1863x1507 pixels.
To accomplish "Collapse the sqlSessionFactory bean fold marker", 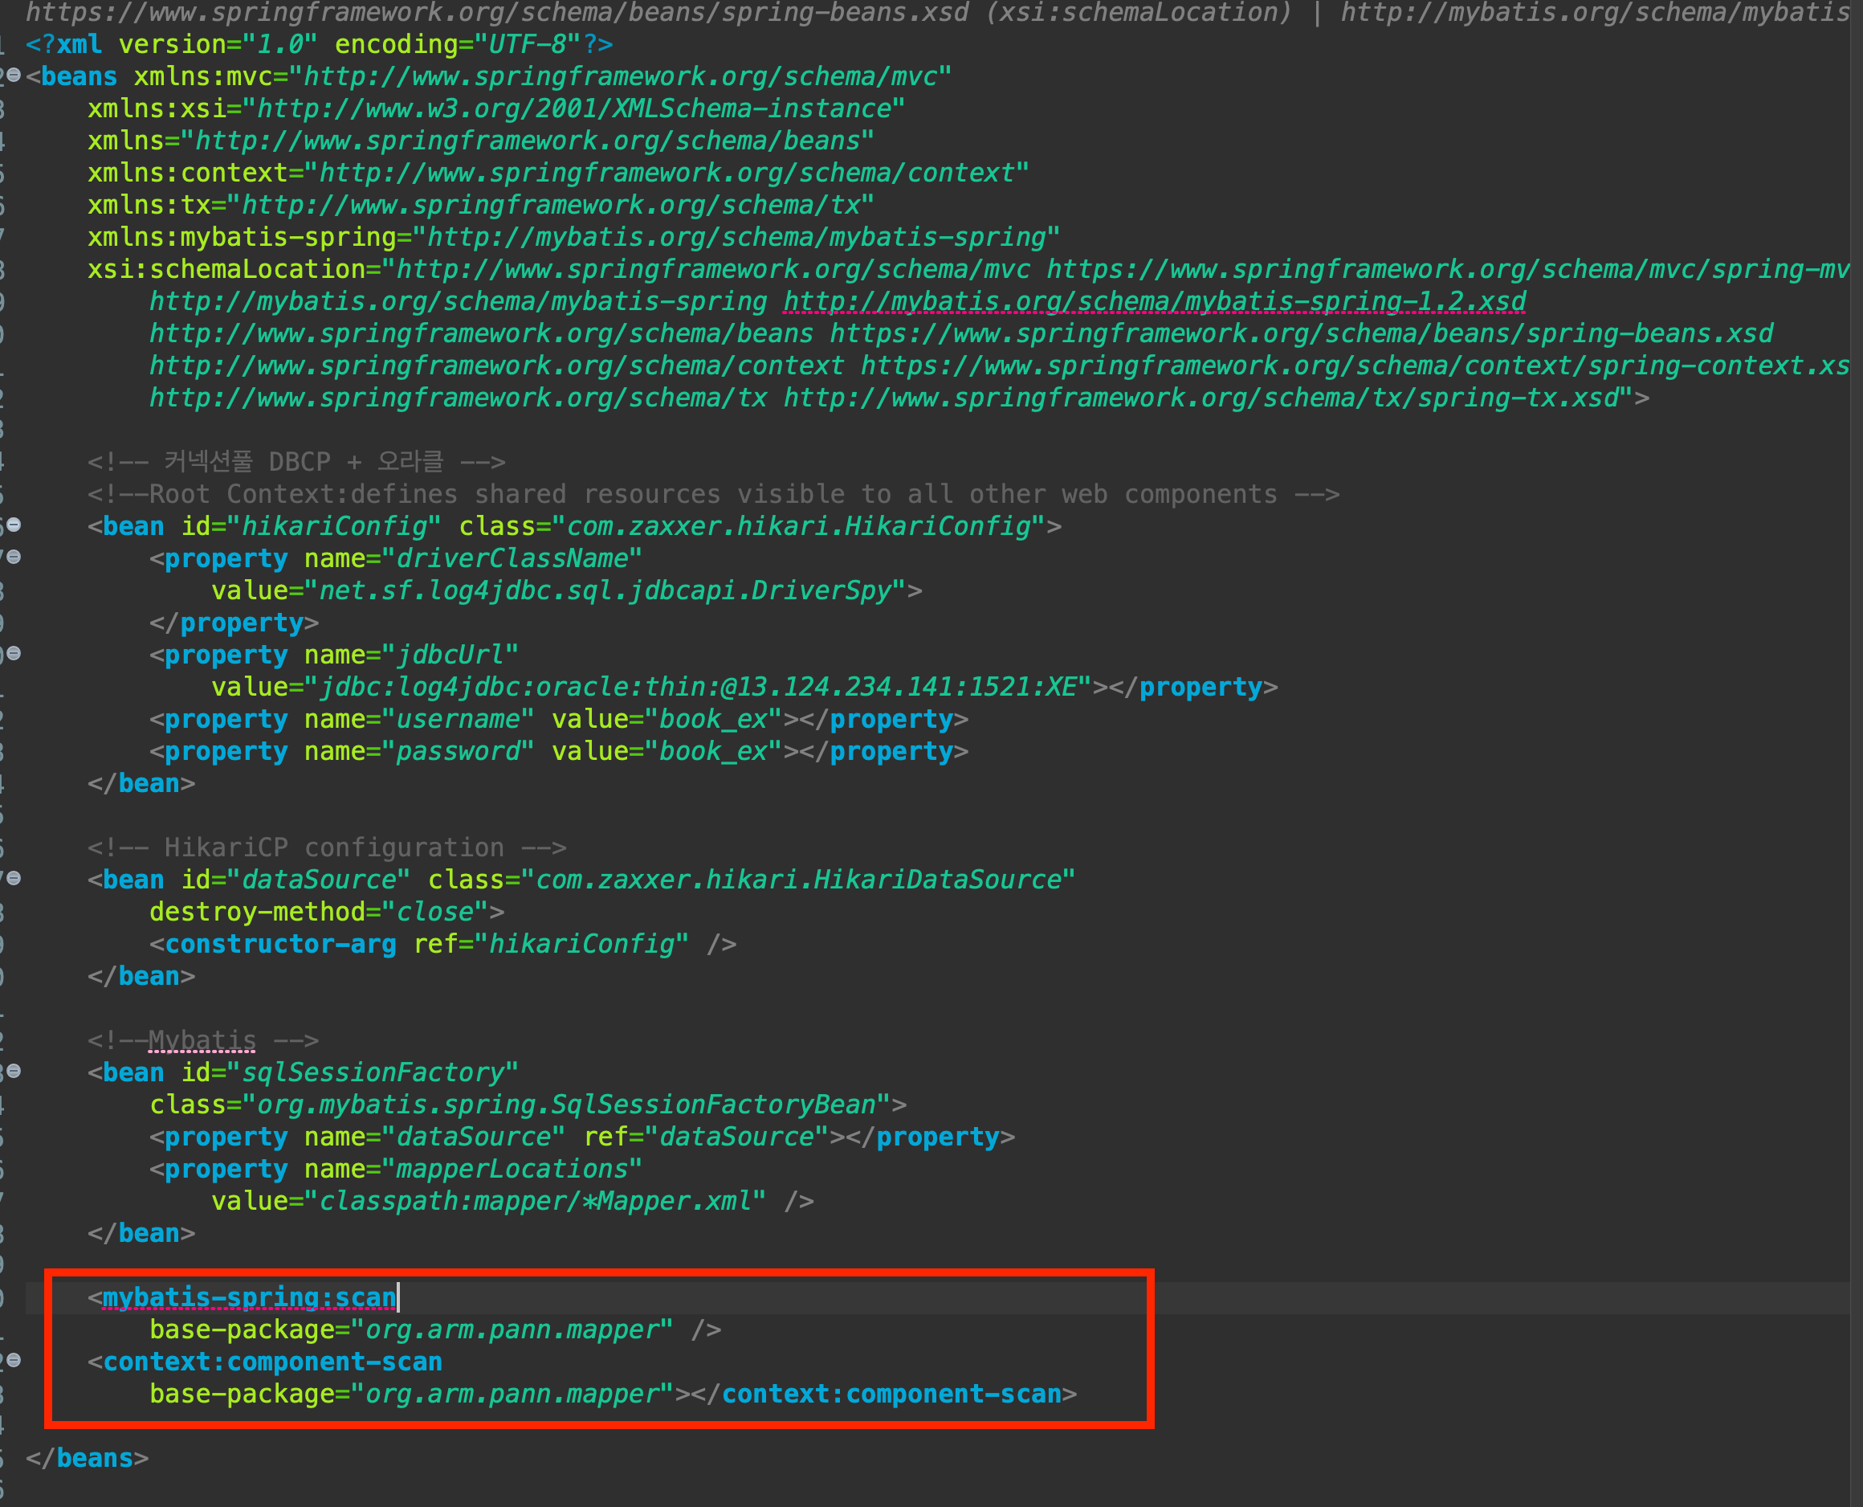I will (x=14, y=1072).
